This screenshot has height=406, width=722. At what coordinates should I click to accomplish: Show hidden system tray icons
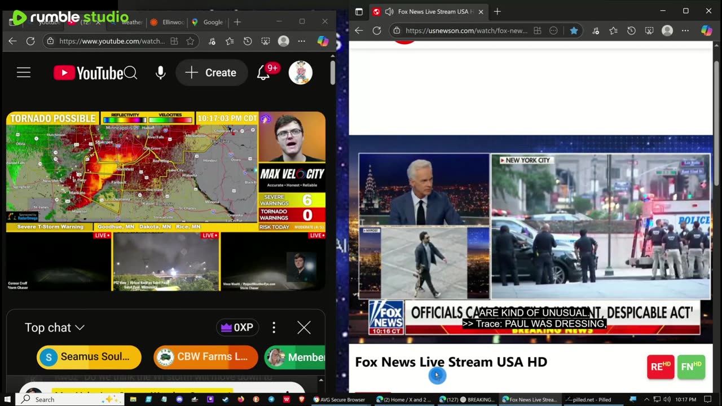pyautogui.click(x=646, y=399)
